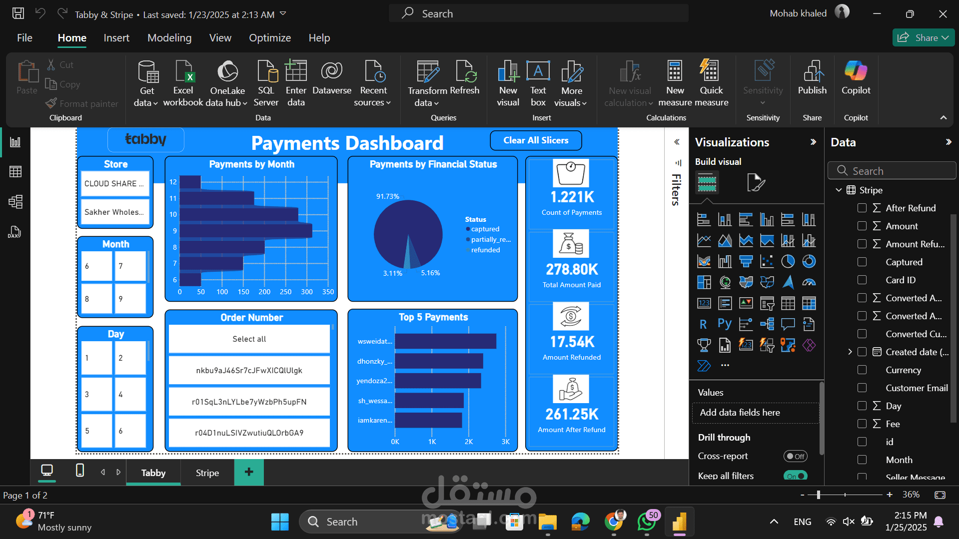Collapse the ribbon with the caret

943,117
